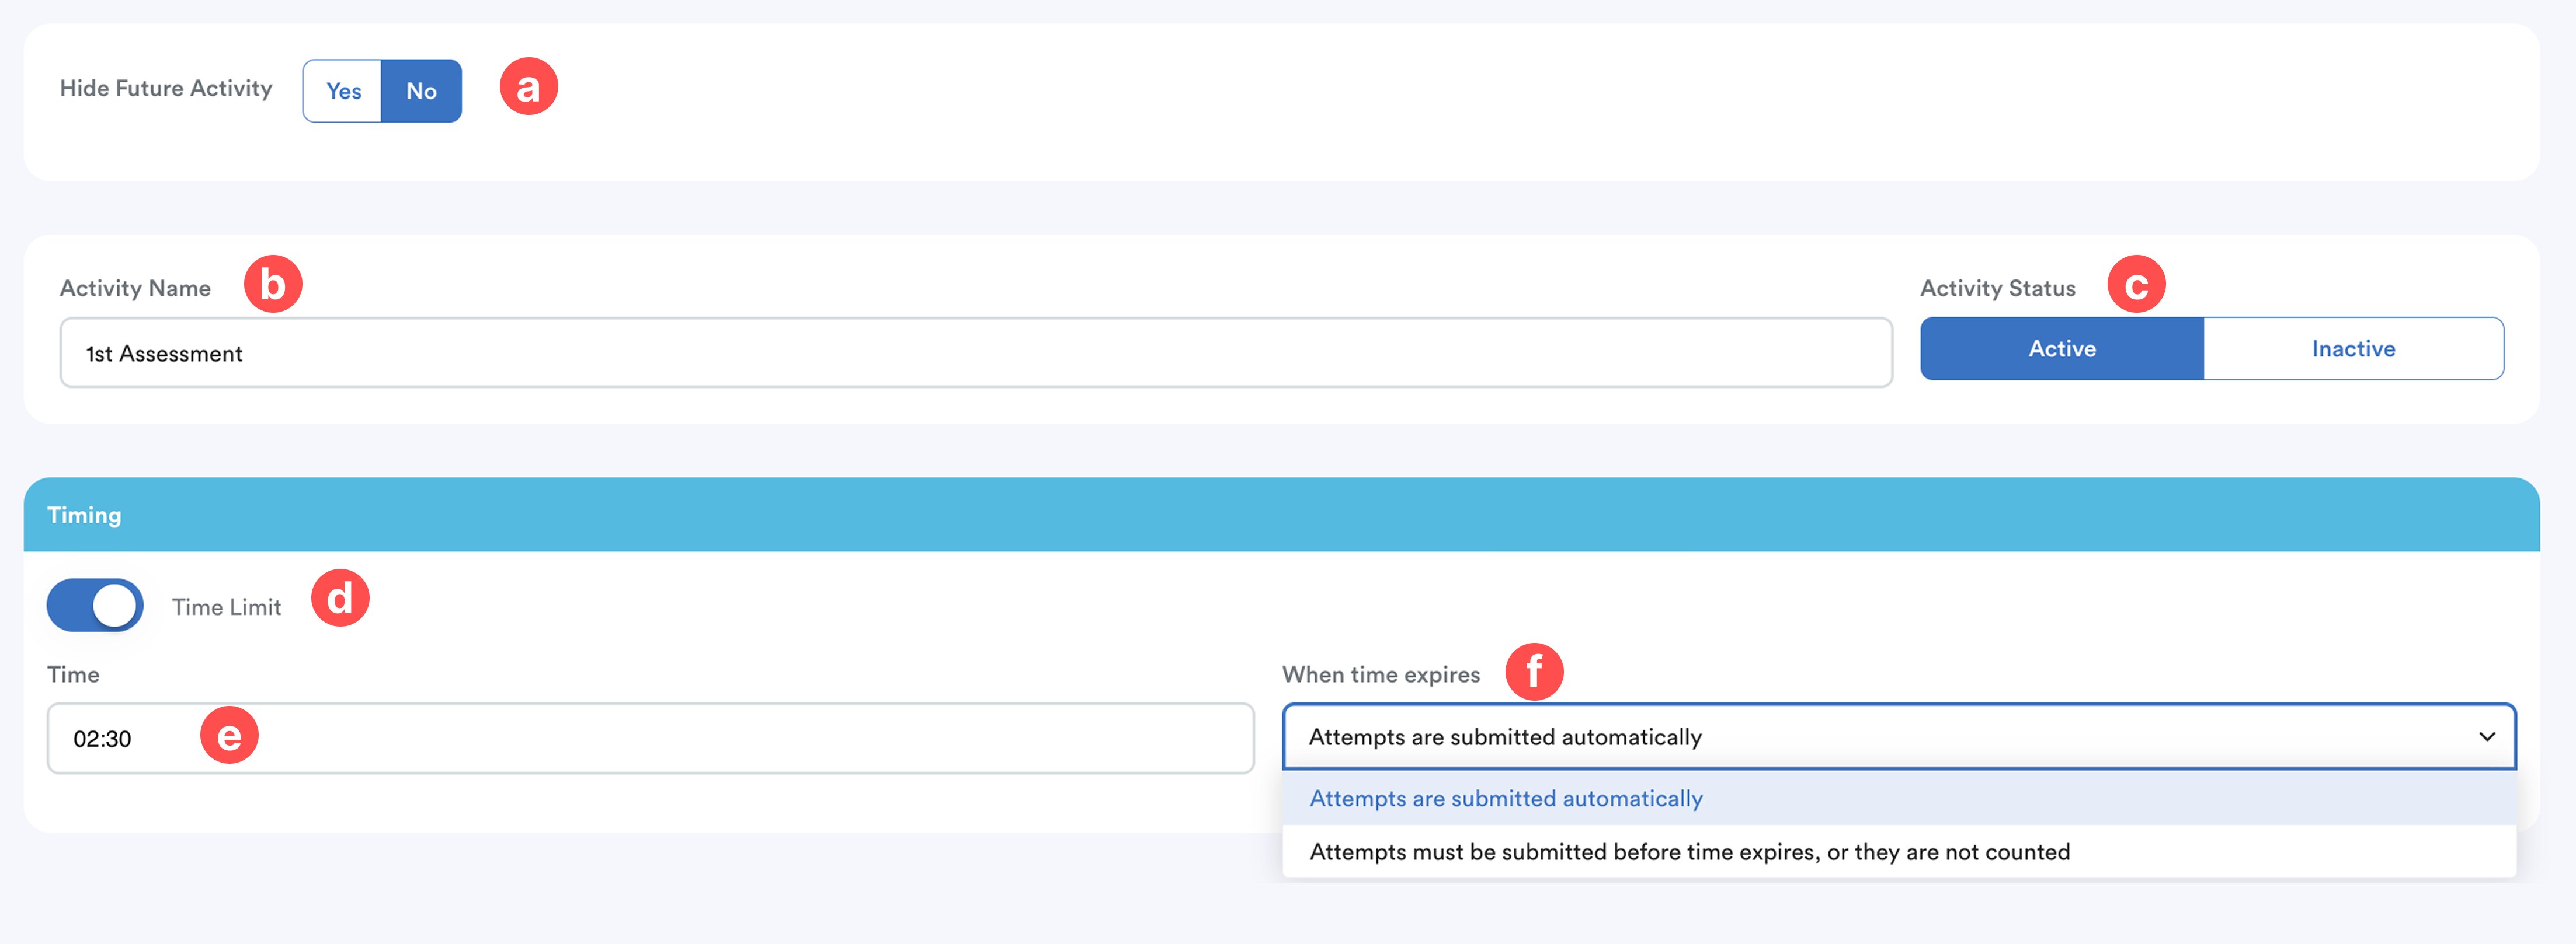
Task: Click the red 'c' annotation marker
Action: tap(2136, 285)
